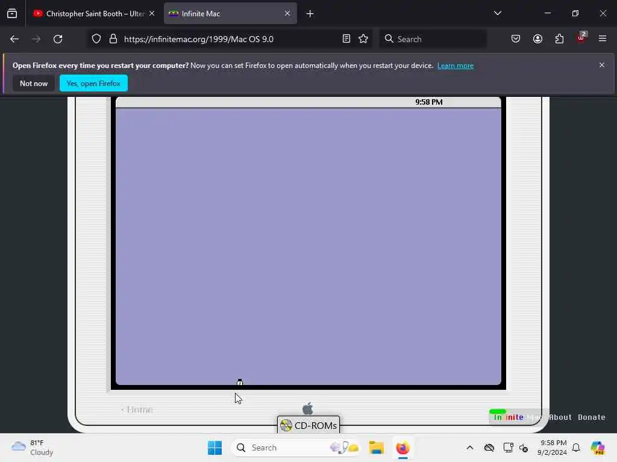
Task: Open the Extensions puzzle icon
Action: [559, 38]
